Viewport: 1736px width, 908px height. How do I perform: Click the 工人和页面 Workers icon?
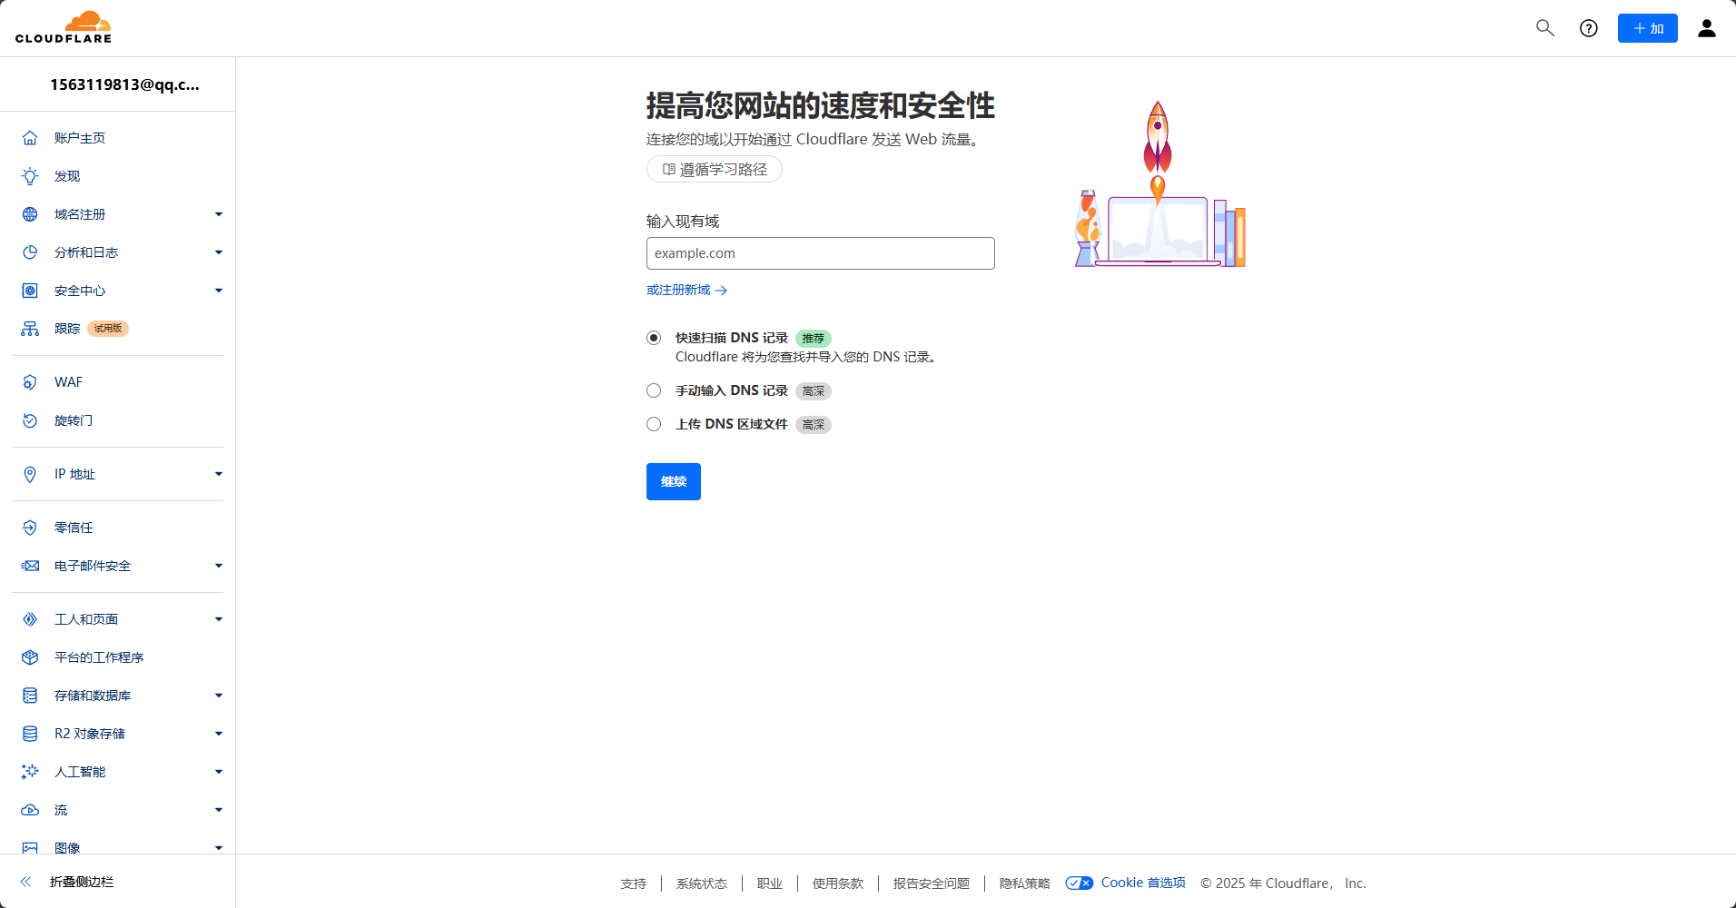click(x=30, y=619)
